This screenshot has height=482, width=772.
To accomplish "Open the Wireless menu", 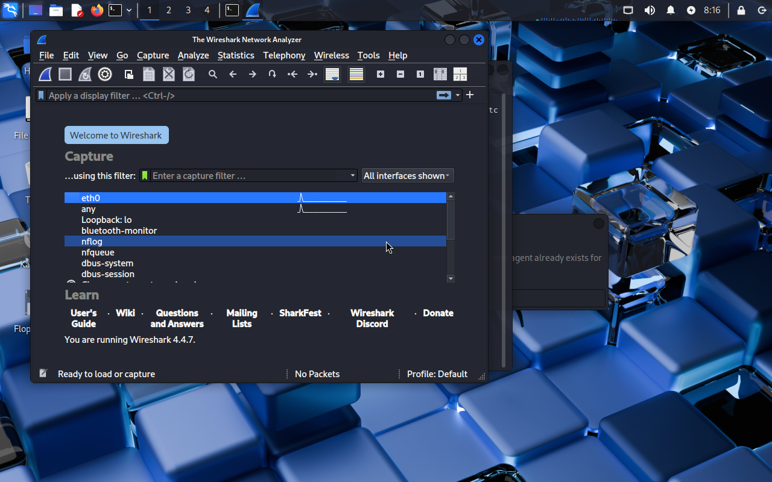I will point(332,55).
